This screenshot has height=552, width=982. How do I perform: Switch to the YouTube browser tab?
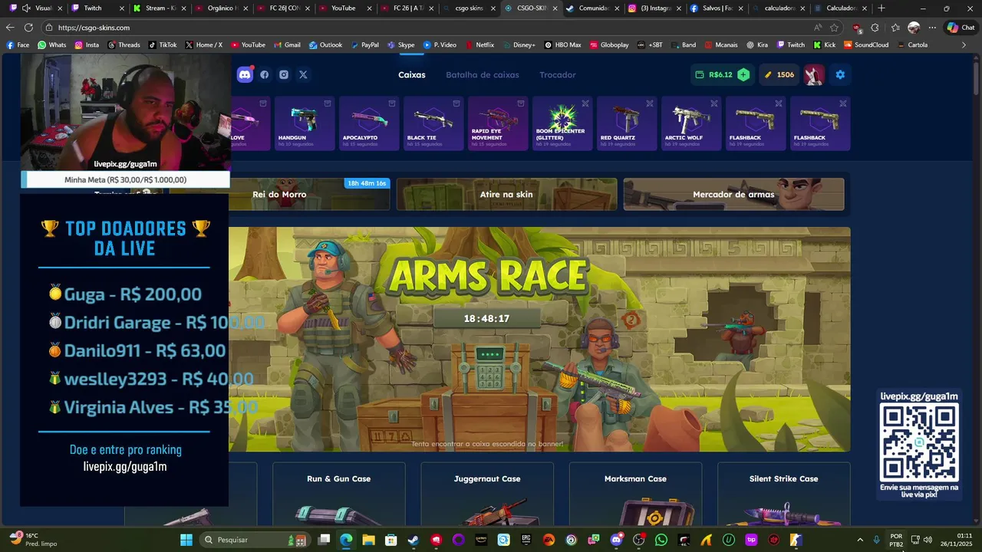pos(343,8)
